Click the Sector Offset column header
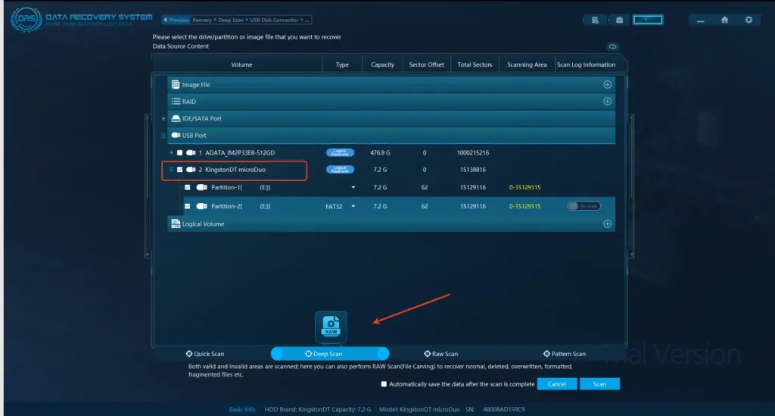This screenshot has width=775, height=416. pos(427,65)
